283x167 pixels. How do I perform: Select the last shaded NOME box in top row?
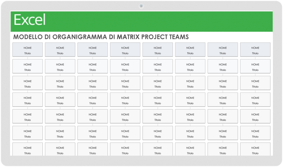tap(255, 50)
